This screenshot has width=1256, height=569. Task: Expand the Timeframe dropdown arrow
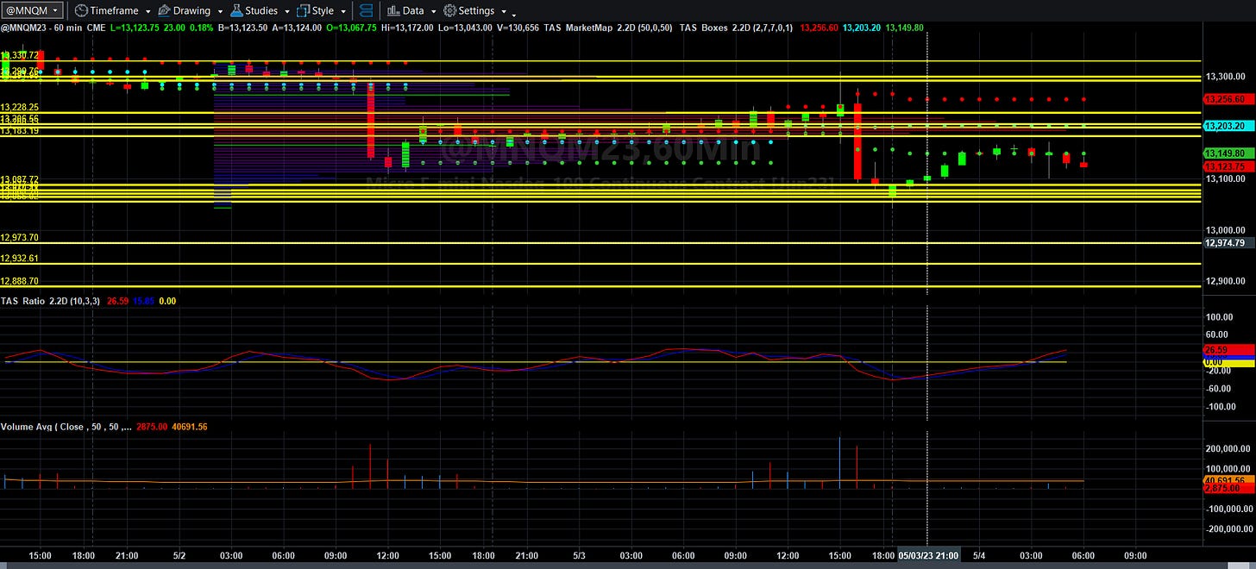click(x=148, y=12)
